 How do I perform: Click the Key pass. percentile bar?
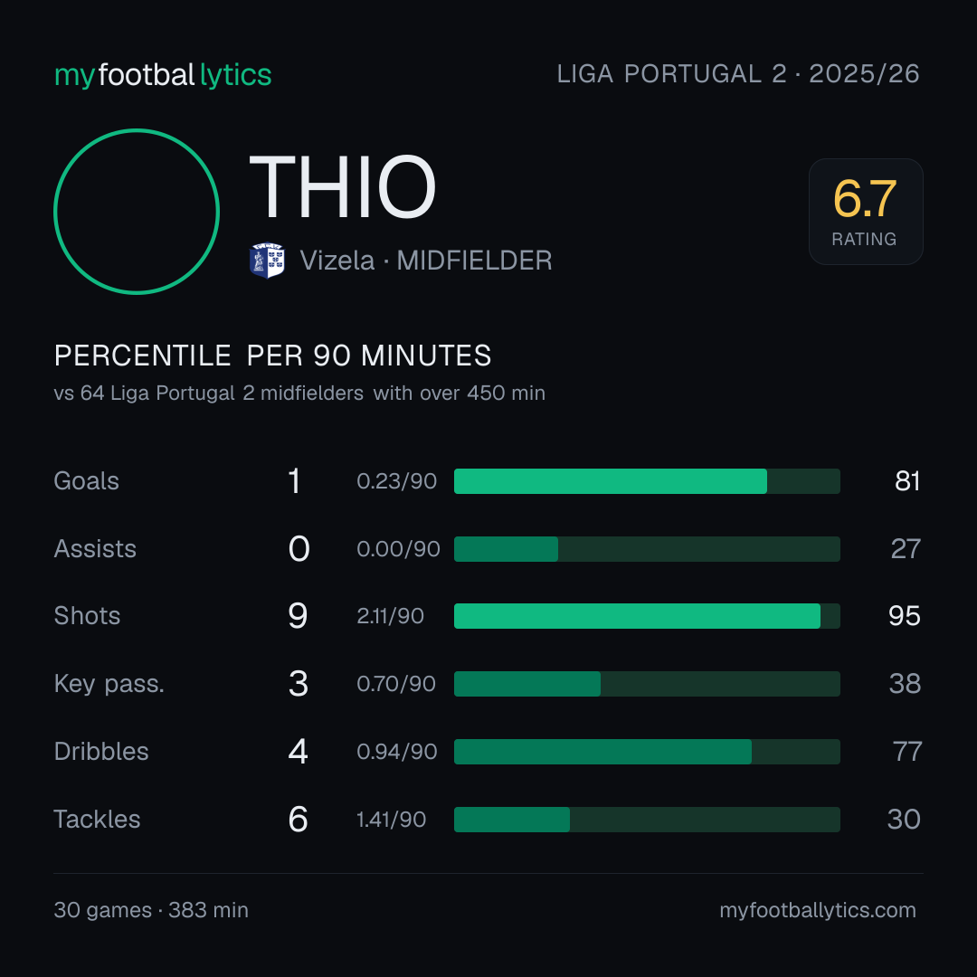tap(647, 684)
